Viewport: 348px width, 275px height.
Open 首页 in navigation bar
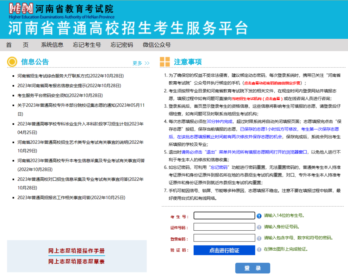pos(17,45)
